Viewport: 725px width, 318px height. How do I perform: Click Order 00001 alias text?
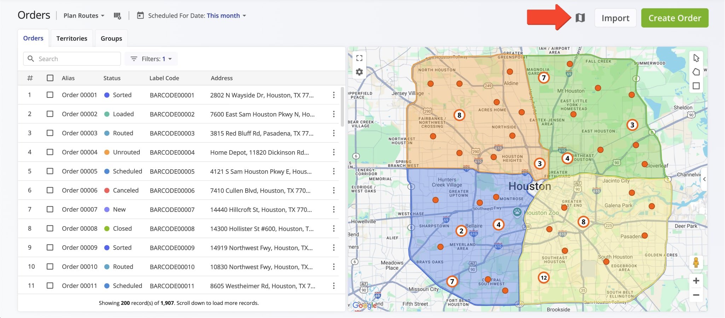(79, 95)
